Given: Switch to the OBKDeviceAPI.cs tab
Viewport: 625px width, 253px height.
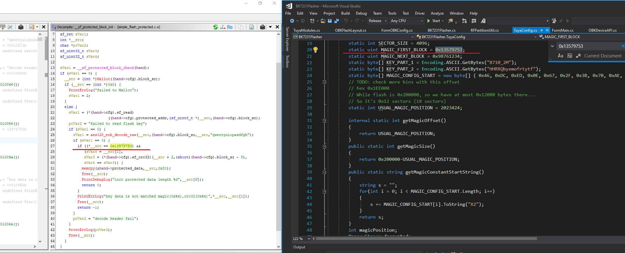Looking at the screenshot, I should (x=602, y=30).
